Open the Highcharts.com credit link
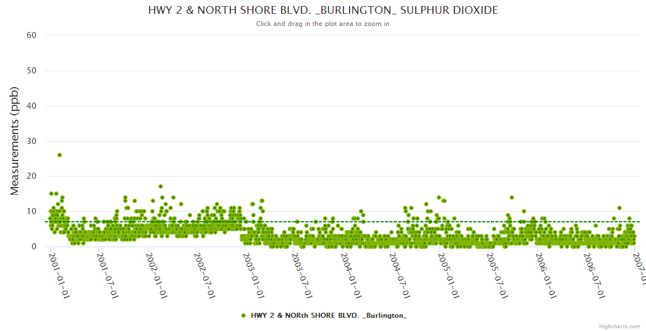The width and height of the screenshot is (646, 331). pos(620,326)
